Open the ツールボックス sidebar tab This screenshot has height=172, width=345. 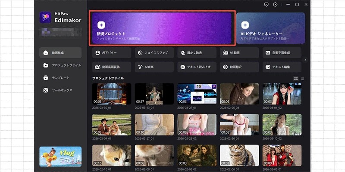pos(60,90)
